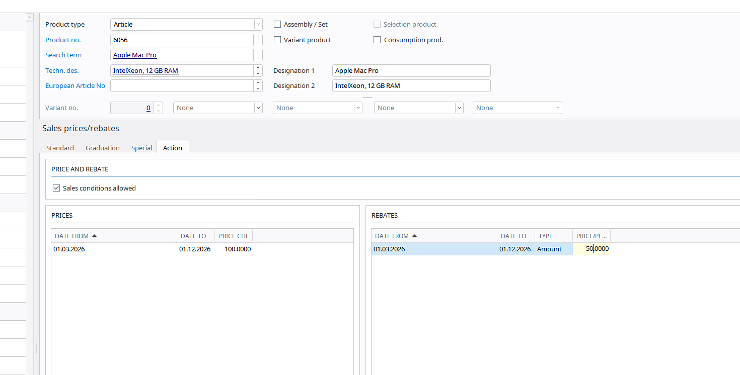Toggle the Consumption prod. checkbox
The image size is (740, 375).
(x=377, y=40)
